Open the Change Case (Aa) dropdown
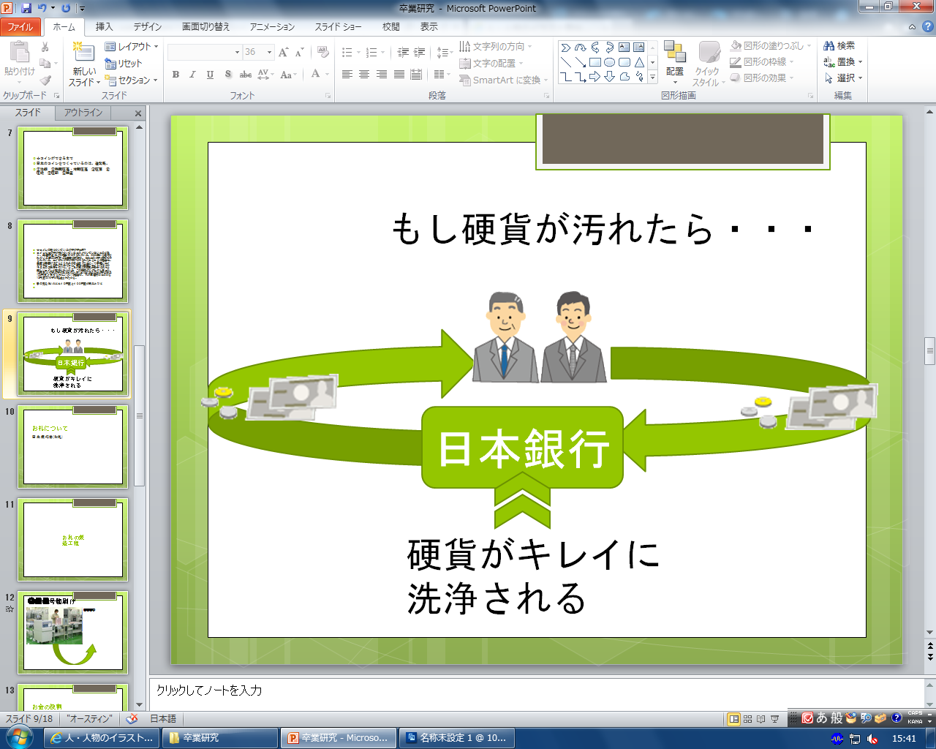This screenshot has height=749, width=936. pos(288,75)
